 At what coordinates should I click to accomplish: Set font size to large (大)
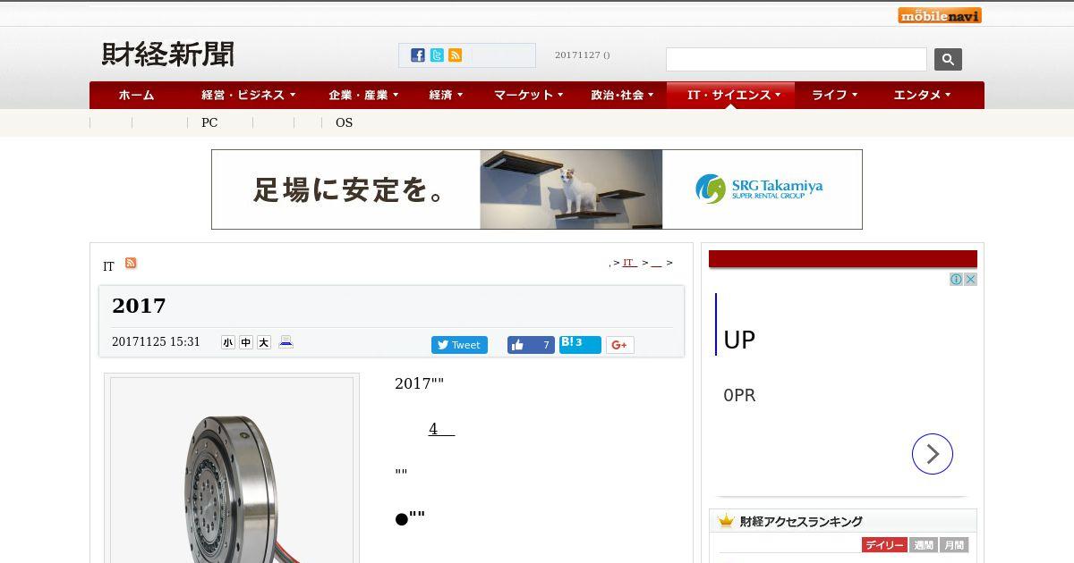pos(264,342)
